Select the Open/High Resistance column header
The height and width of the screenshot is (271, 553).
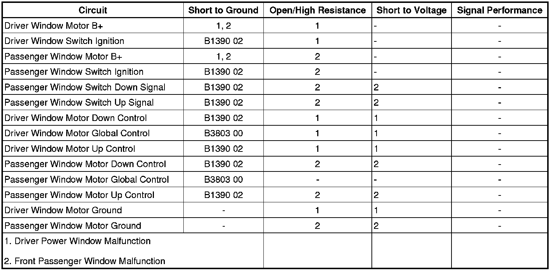(x=317, y=11)
